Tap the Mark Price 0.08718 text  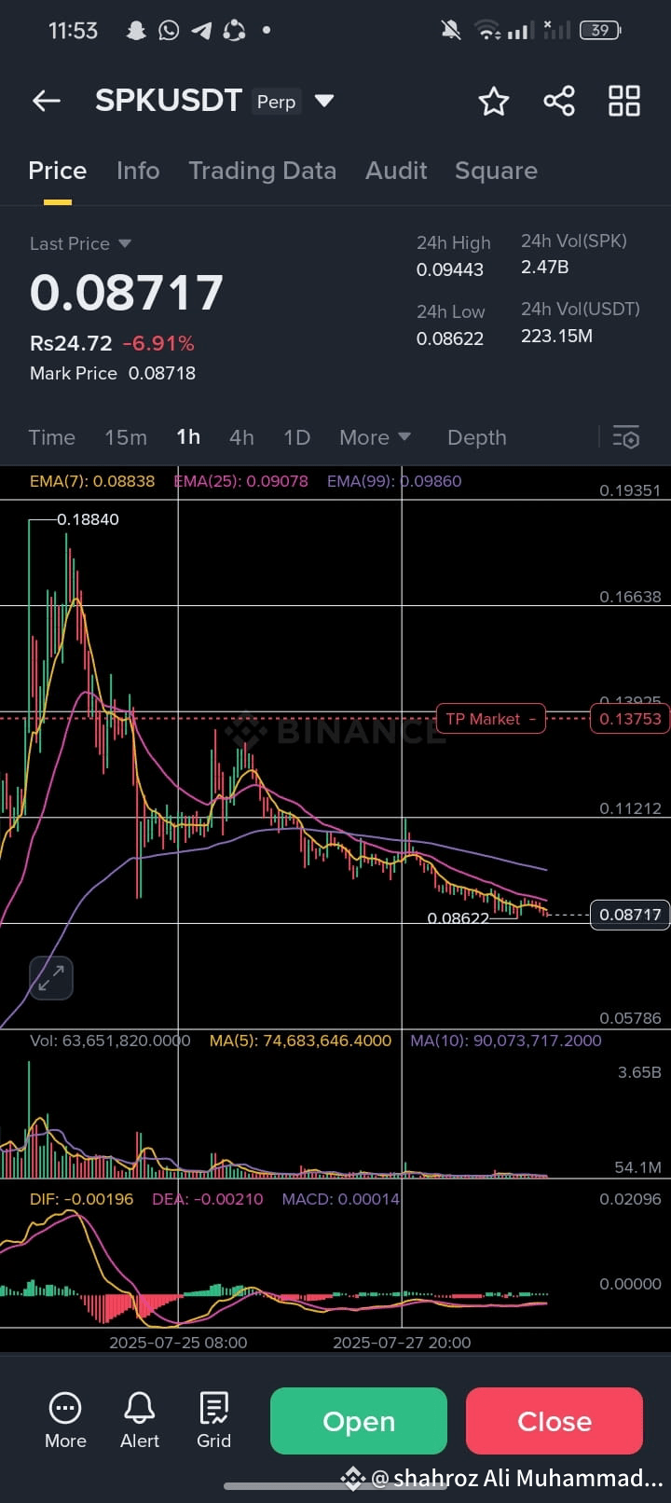coord(113,373)
